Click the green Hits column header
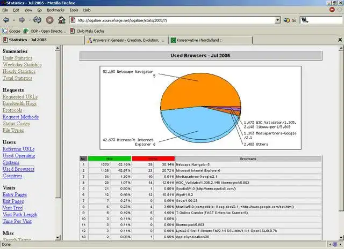The image size is (344, 249). click(110, 159)
